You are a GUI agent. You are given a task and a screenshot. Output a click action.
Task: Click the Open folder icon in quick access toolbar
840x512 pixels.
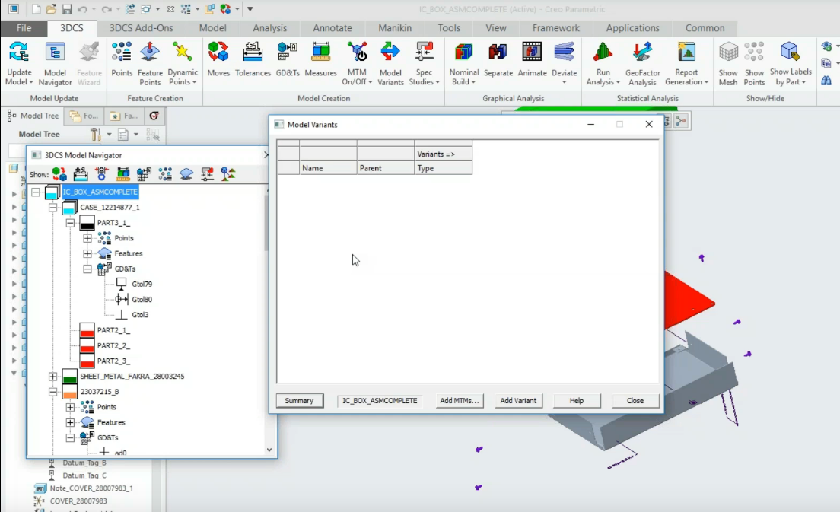point(51,9)
